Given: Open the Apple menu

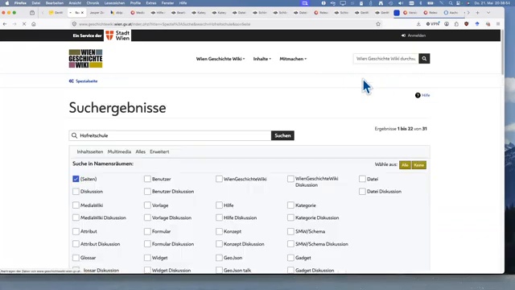Looking at the screenshot, I should point(7,3).
